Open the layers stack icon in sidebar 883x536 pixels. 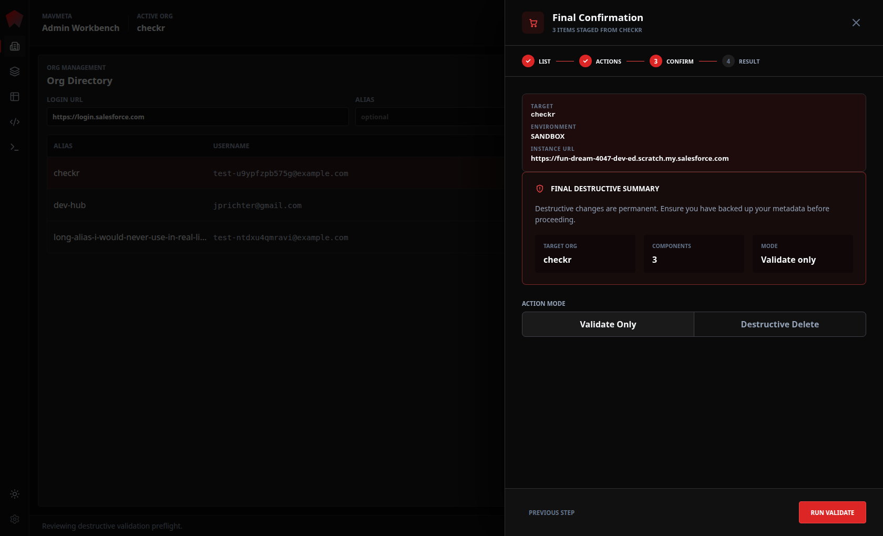(x=15, y=71)
